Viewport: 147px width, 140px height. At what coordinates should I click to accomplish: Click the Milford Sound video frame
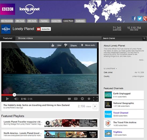(50, 71)
